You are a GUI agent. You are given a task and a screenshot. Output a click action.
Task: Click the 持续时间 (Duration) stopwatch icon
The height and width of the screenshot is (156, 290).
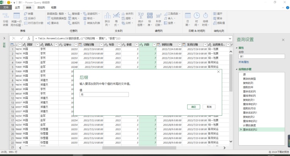pyautogui.click(x=205, y=16)
